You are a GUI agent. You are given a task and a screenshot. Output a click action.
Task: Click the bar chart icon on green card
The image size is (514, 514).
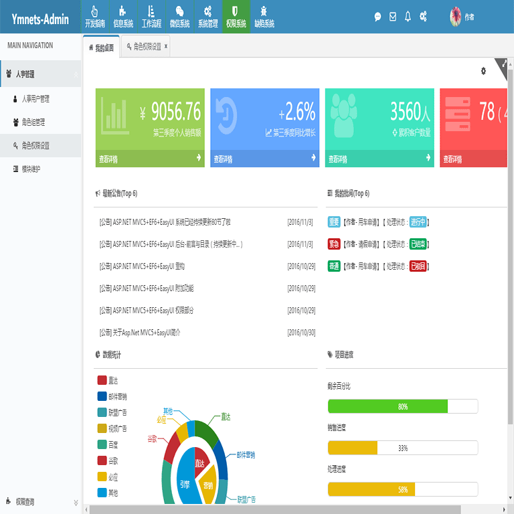point(114,116)
